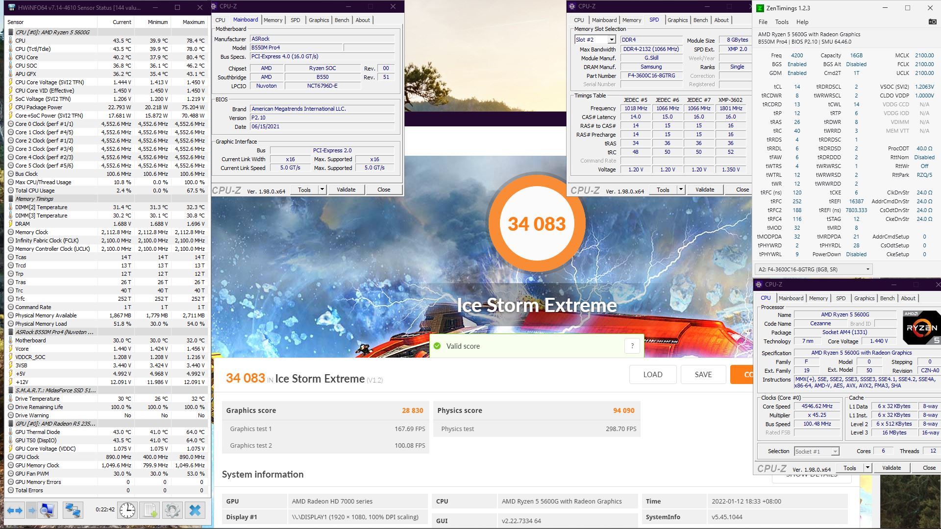The image size is (941, 529).
Task: Click AMD Radeon HD 7000 series GPU field
Action: pyautogui.click(x=357, y=501)
